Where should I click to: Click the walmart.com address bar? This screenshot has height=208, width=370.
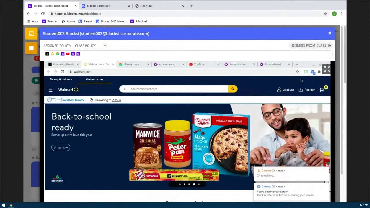[182, 72]
